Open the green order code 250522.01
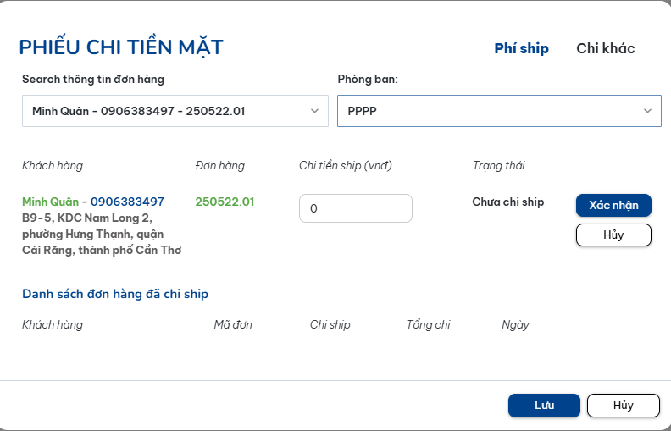Viewport: 671px width, 431px height. click(x=225, y=202)
